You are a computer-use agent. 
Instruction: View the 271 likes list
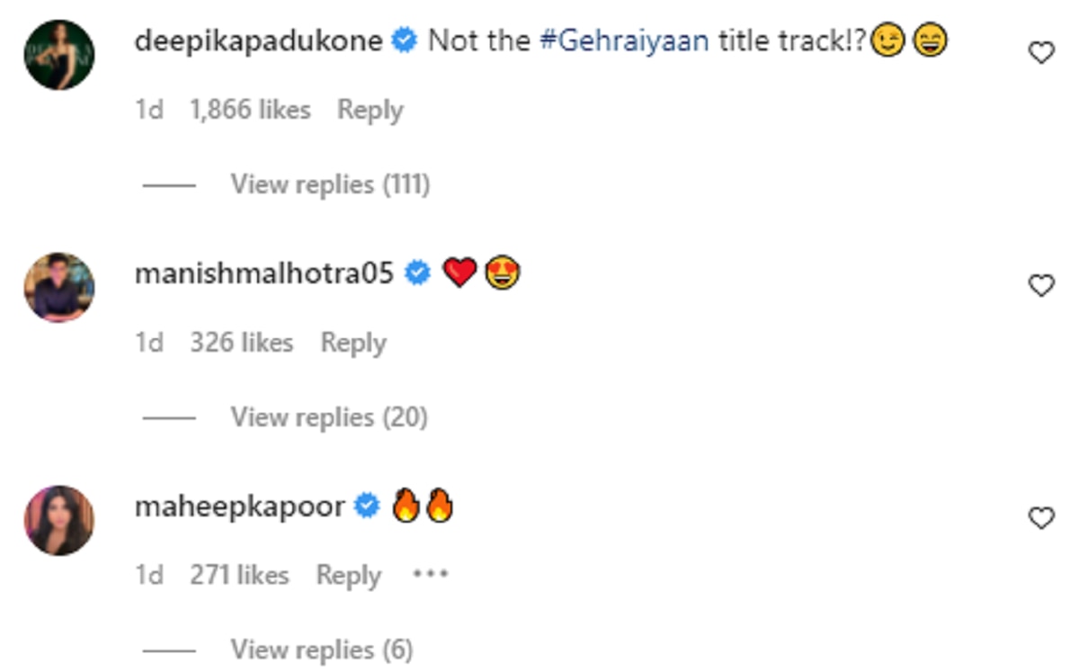(x=239, y=575)
